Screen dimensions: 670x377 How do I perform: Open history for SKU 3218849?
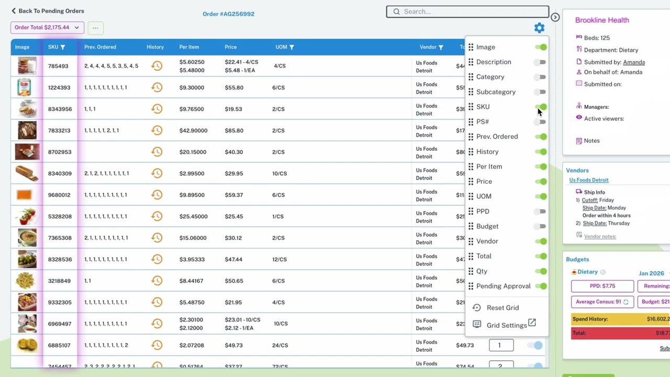click(157, 281)
